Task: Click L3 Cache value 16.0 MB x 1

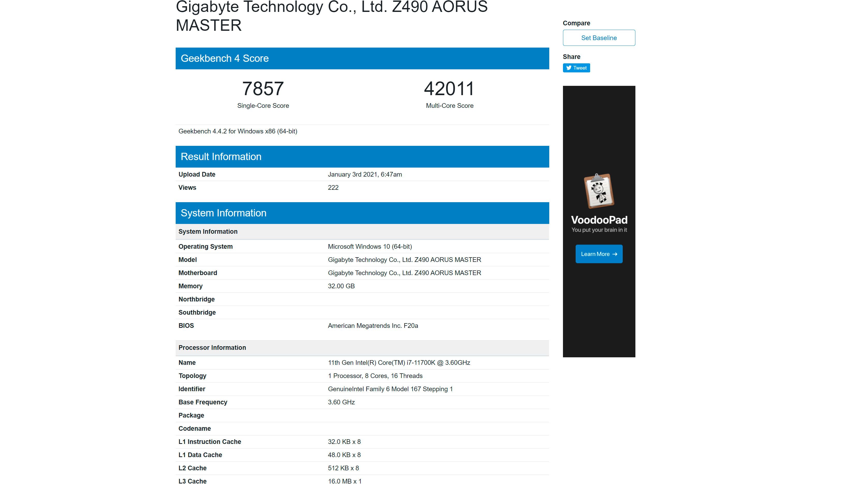Action: coord(345,481)
